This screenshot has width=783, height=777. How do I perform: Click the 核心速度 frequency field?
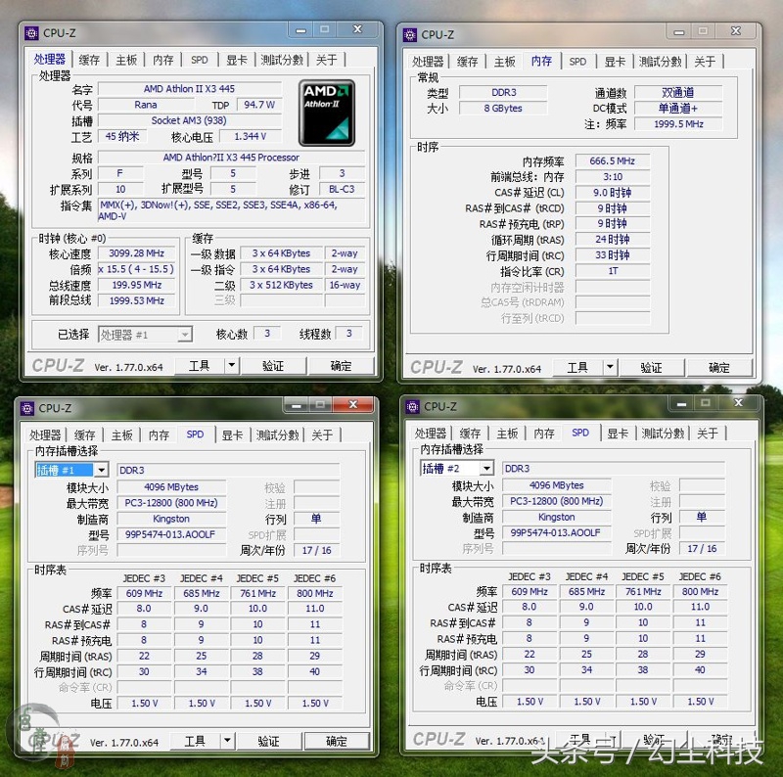(x=135, y=252)
